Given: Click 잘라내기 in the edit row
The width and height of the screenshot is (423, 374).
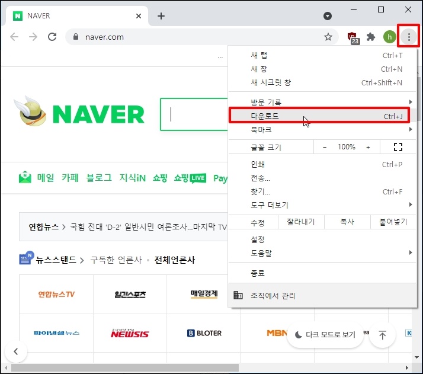Looking at the screenshot, I should click(x=301, y=222).
